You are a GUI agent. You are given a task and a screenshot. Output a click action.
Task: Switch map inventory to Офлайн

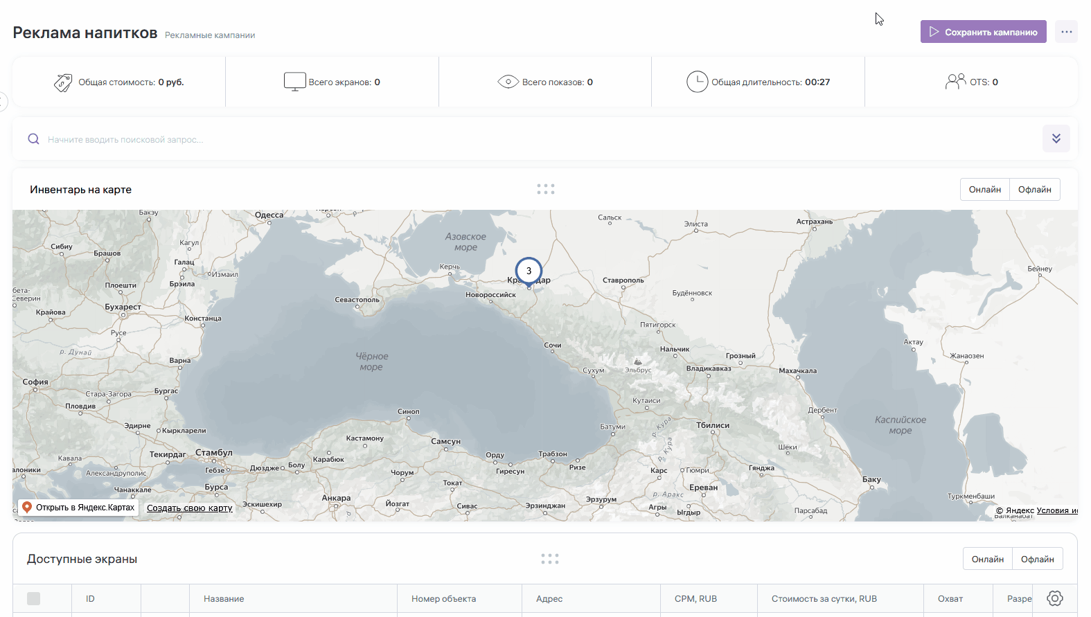click(1034, 190)
